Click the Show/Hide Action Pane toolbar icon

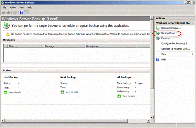26,13
